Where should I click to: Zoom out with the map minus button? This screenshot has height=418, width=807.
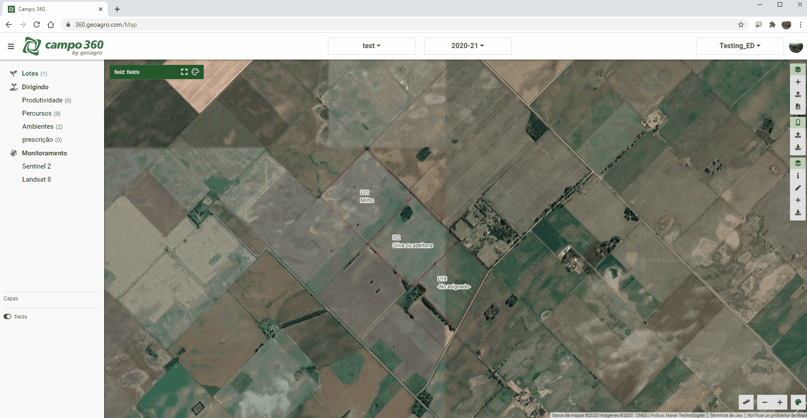pos(765,402)
